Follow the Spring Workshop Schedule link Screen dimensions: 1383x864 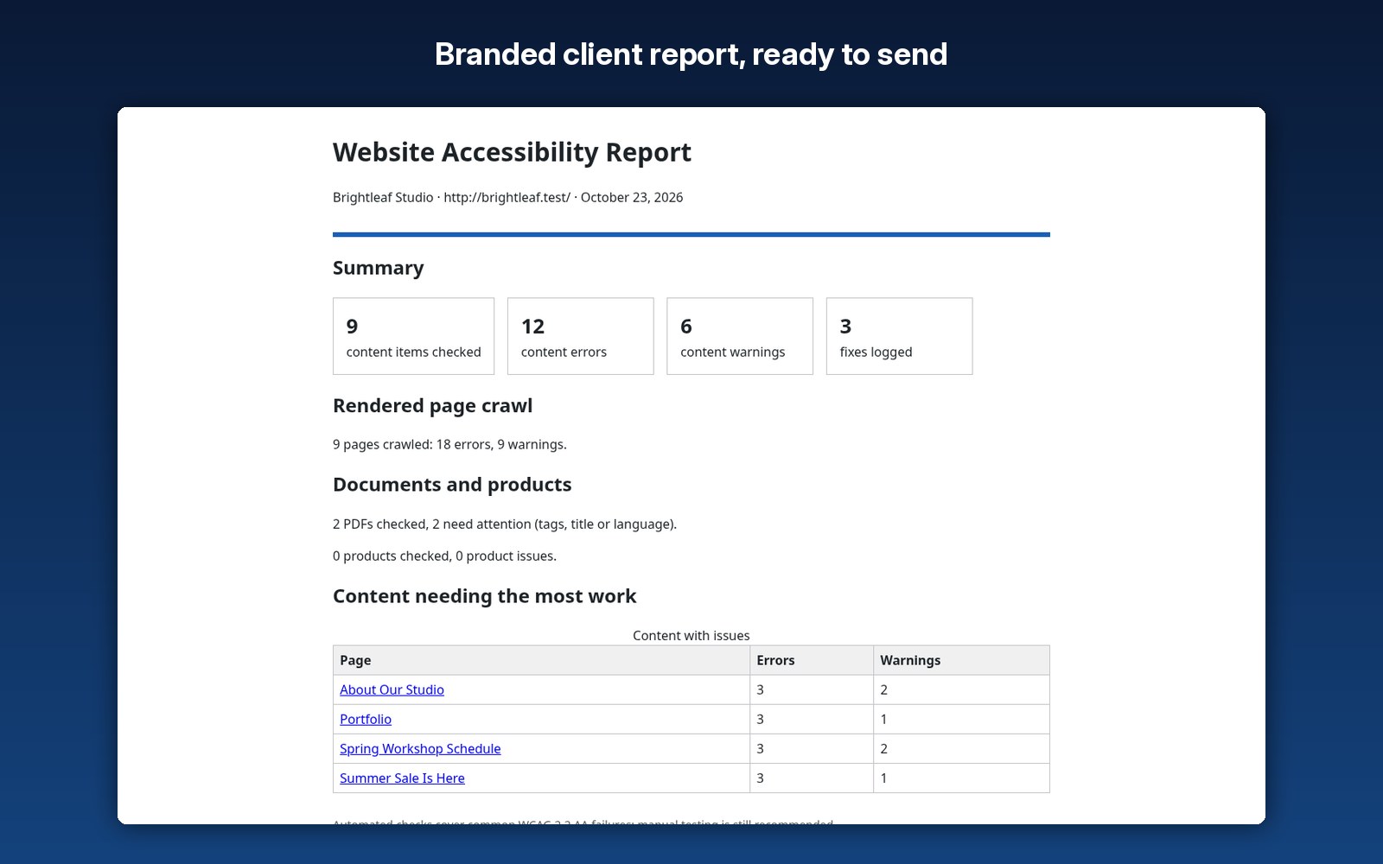(420, 748)
